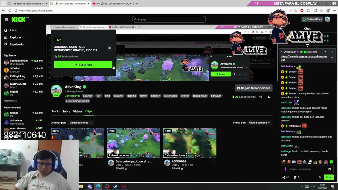Open options menu for the first clip
This screenshot has height=190, width=338.
point(101,162)
